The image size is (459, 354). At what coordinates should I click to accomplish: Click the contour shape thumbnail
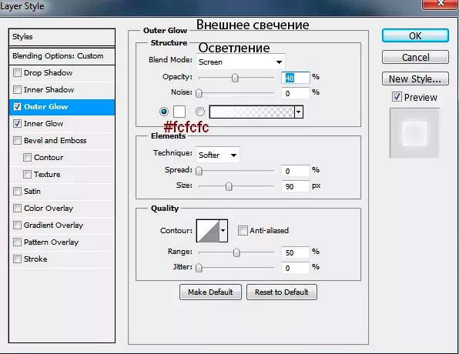[x=208, y=231]
